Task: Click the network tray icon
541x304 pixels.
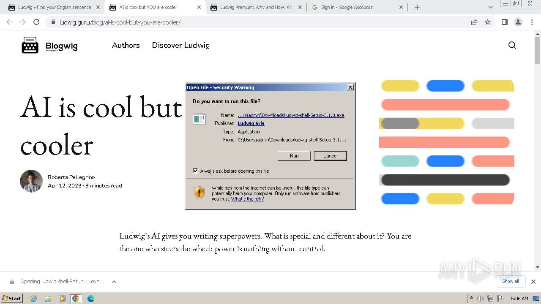Action: click(x=490, y=299)
